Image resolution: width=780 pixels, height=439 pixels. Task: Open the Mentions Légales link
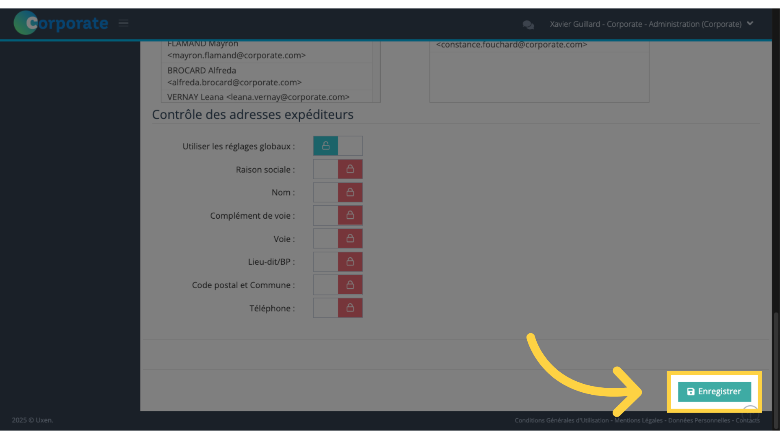click(638, 420)
